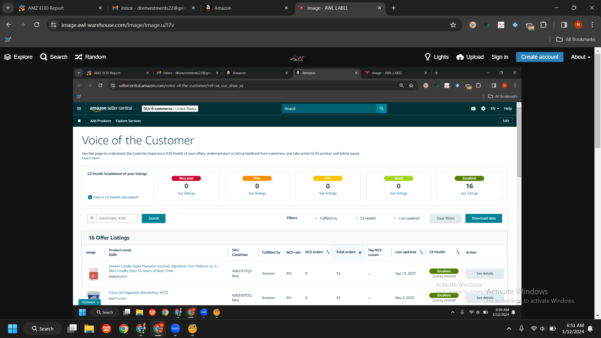Click the teal Search button
This screenshot has height=338, width=601.
tap(153, 218)
